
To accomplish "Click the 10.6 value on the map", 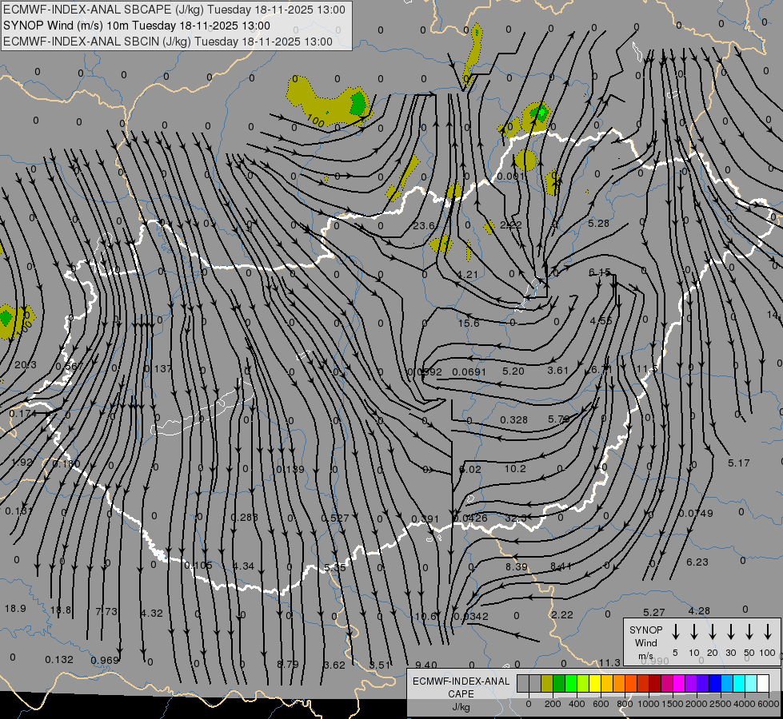I will point(425,616).
